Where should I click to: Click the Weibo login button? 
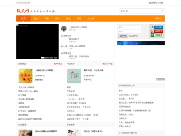pos(157,31)
